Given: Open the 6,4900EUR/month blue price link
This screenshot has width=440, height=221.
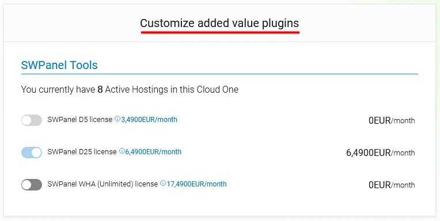Looking at the screenshot, I should pos(153,152).
